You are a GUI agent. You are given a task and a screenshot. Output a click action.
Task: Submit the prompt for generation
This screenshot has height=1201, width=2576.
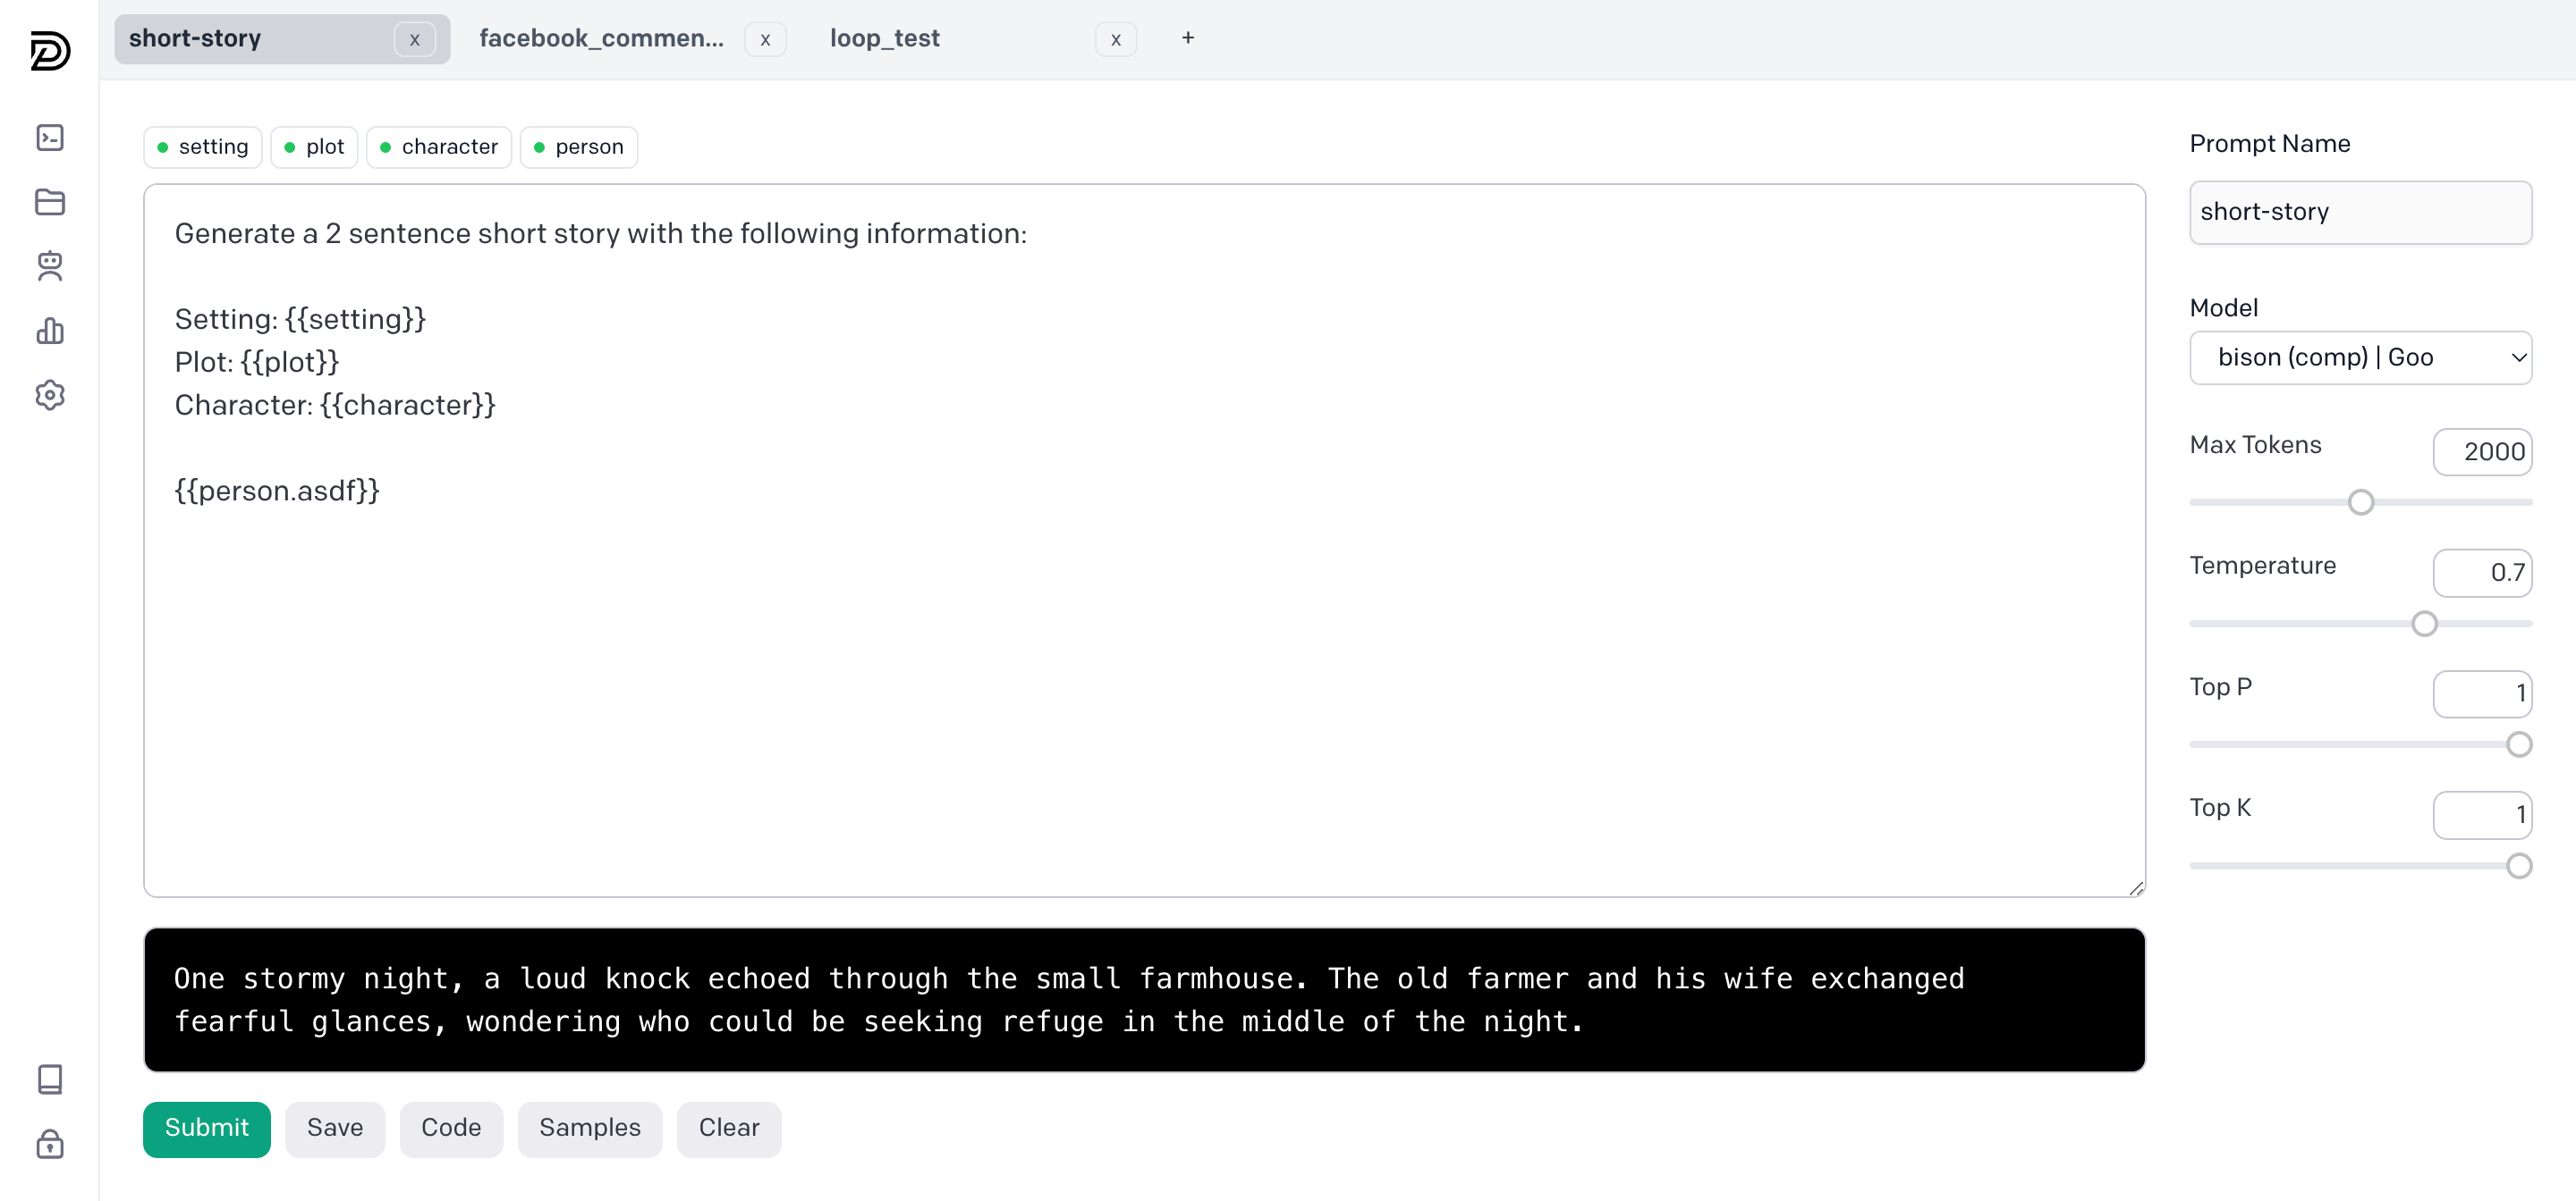pos(206,1128)
